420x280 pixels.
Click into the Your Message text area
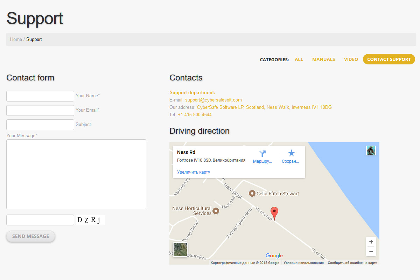(76, 174)
